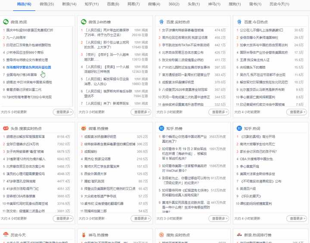Click 查看更多 in the 微信 24h热榜 card
This screenshot has height=243, width=310.
click(141, 112)
